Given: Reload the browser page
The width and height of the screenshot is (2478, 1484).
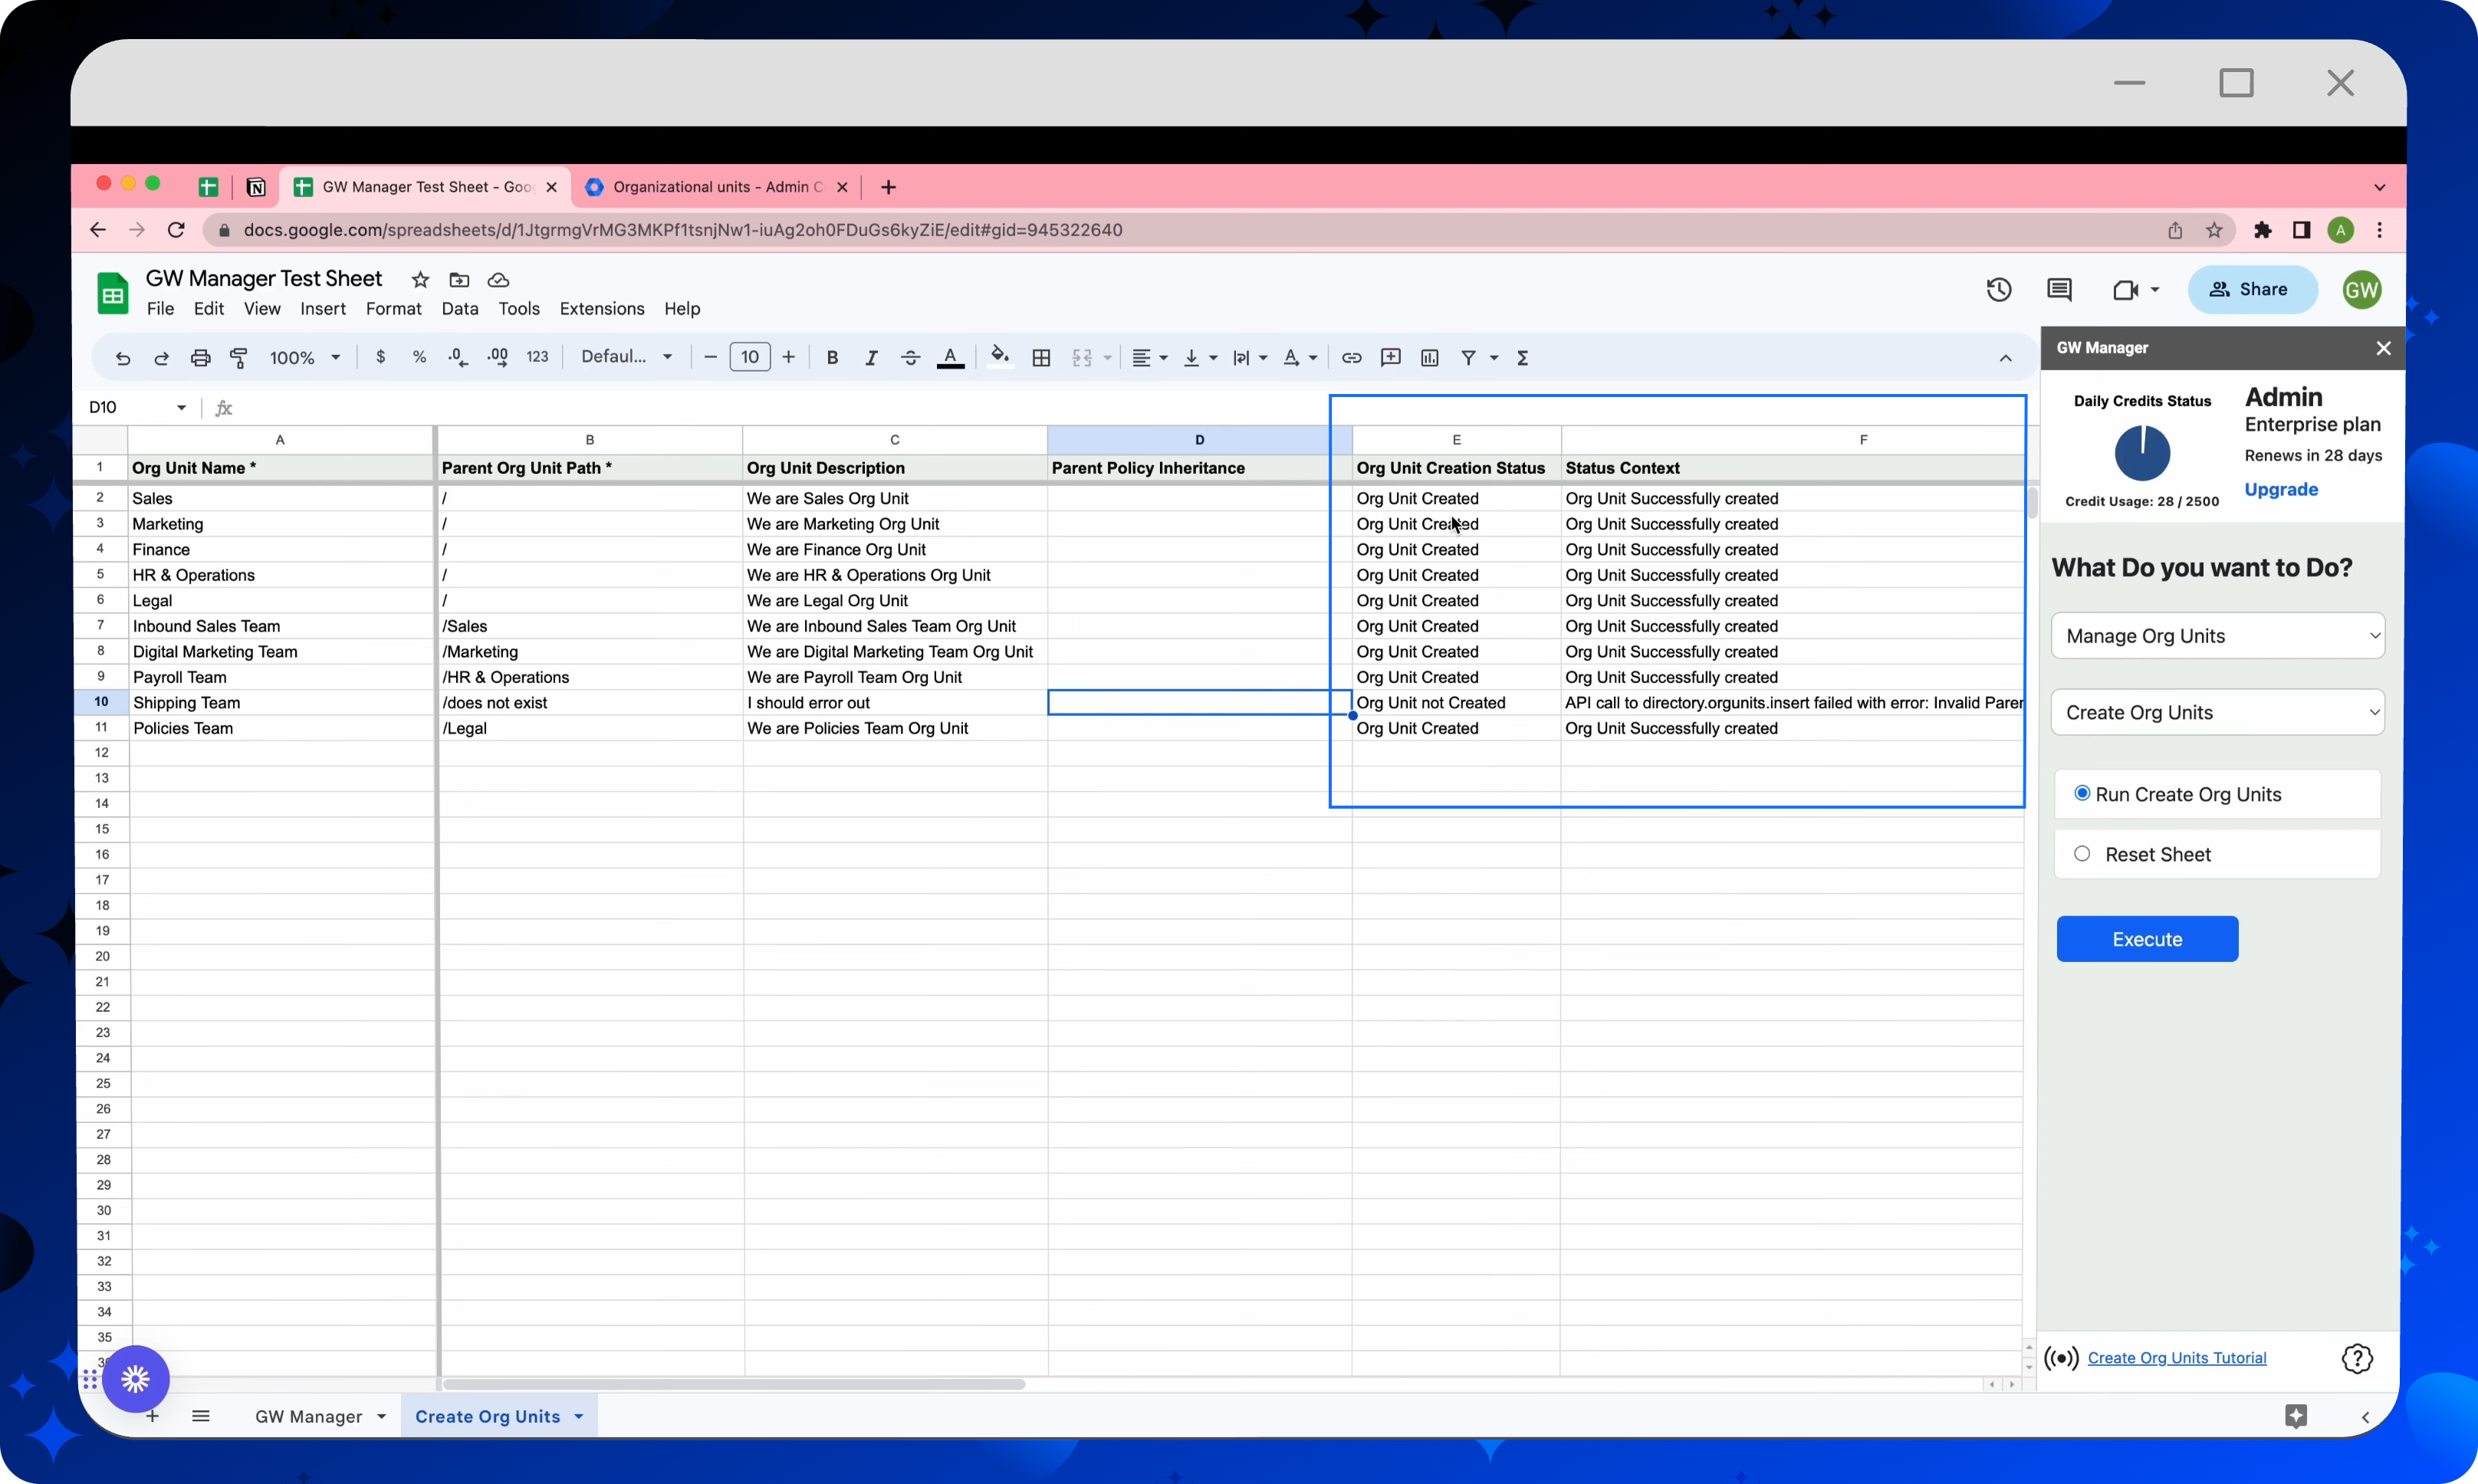Looking at the screenshot, I should point(176,230).
